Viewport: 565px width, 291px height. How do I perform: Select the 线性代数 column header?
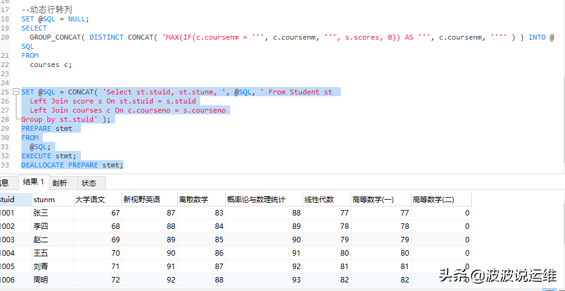327,200
